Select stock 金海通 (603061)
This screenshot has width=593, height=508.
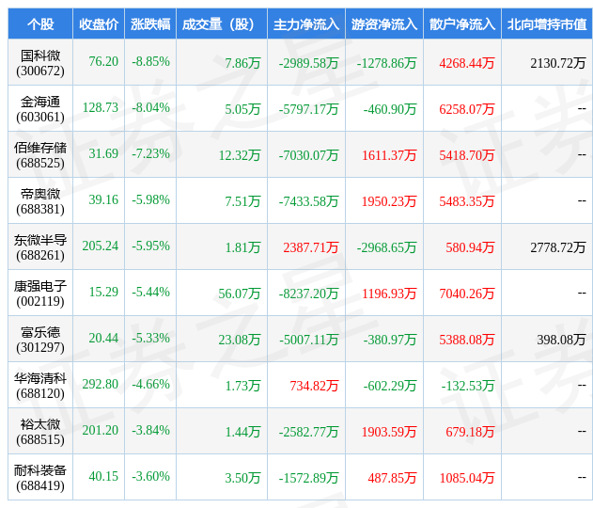[x=40, y=109]
